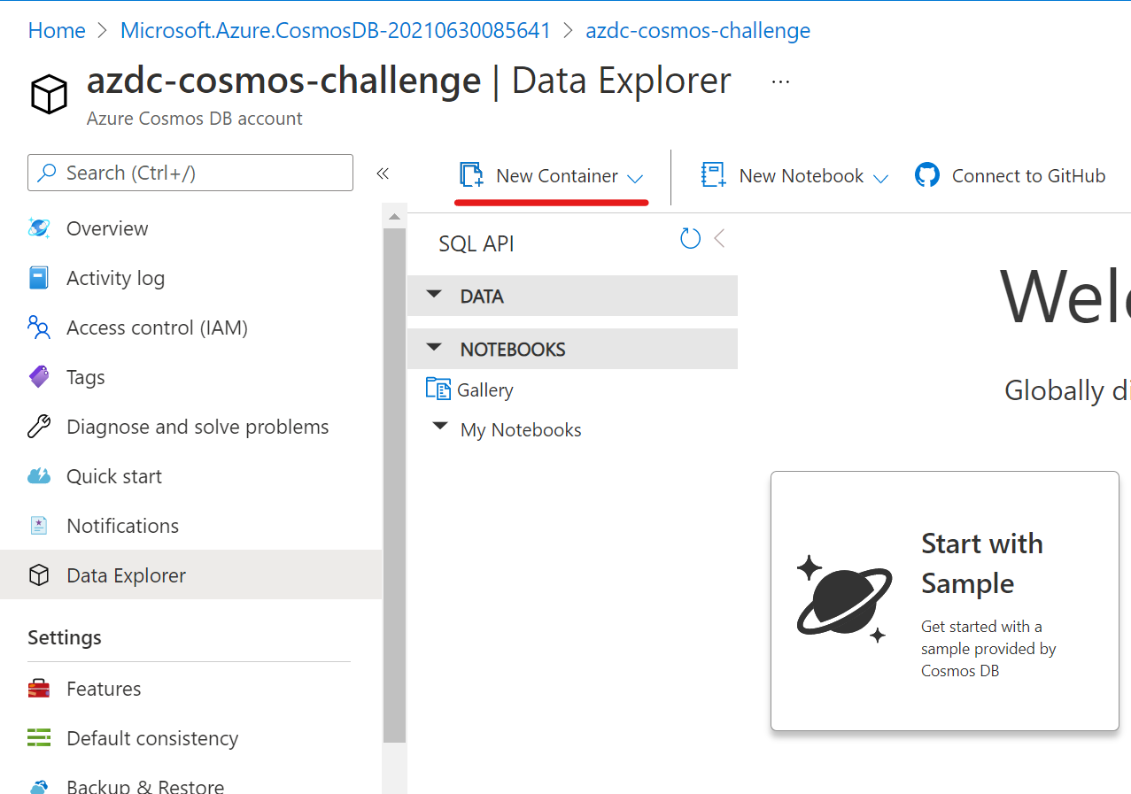Open the New Notebook icon

point(711,174)
